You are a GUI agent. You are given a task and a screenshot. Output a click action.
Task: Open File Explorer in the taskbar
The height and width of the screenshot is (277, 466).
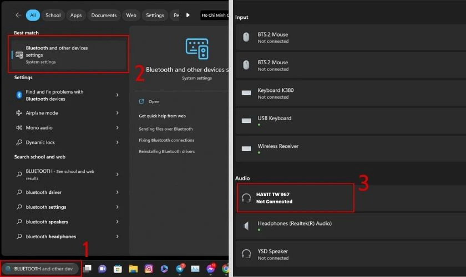(133, 269)
